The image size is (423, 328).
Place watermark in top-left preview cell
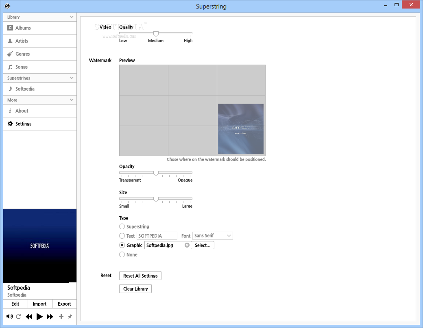pyautogui.click(x=144, y=80)
